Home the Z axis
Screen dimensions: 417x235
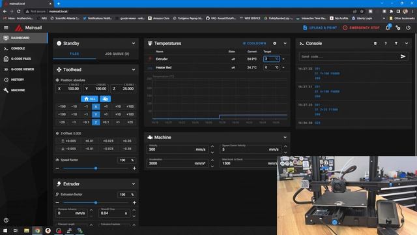[96, 122]
